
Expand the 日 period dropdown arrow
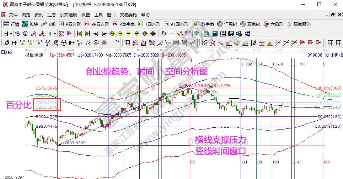coord(11,34)
